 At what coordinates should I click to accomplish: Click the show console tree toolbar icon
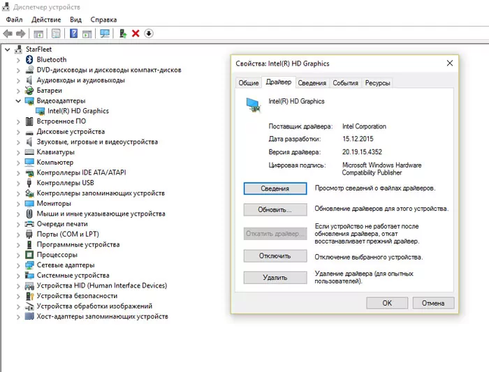pyautogui.click(x=38, y=34)
